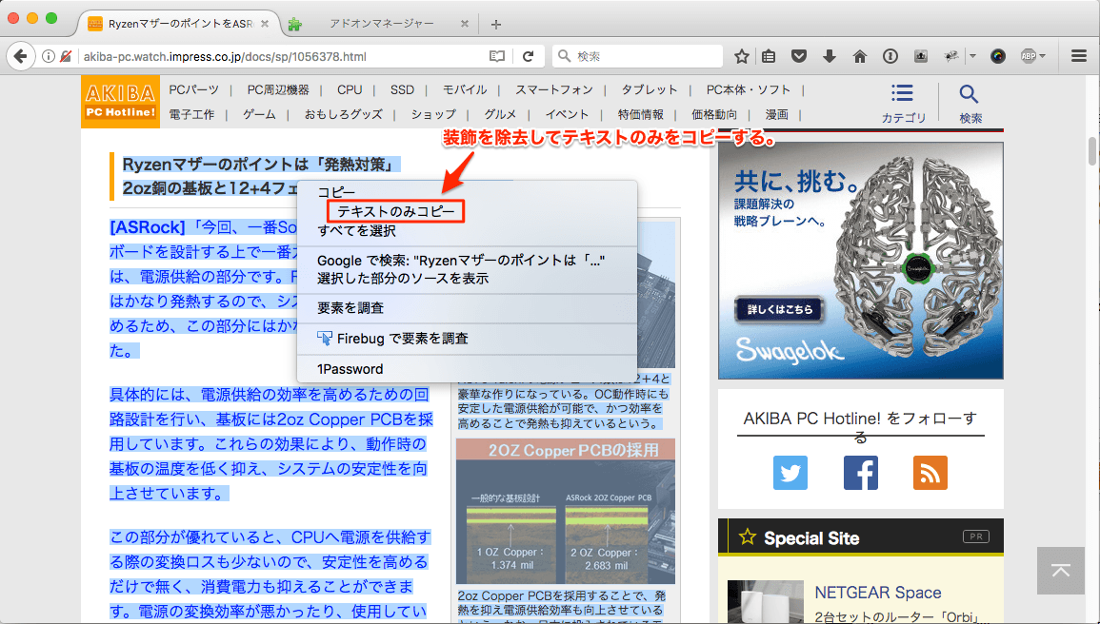Open the 特価情報 navigation link

click(x=641, y=114)
